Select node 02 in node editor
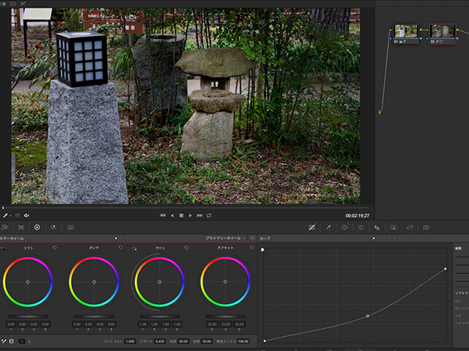Screen dimensions: 469x351 (x=442, y=33)
